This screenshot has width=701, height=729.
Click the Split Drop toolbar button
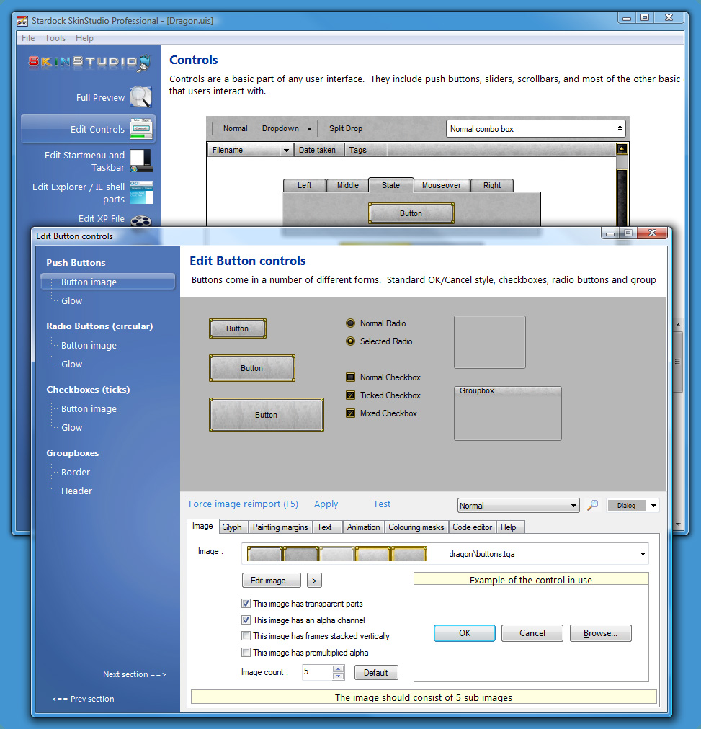(x=345, y=128)
